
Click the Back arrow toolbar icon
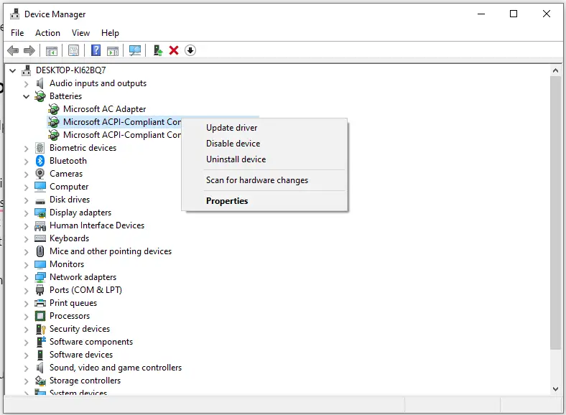tap(13, 50)
